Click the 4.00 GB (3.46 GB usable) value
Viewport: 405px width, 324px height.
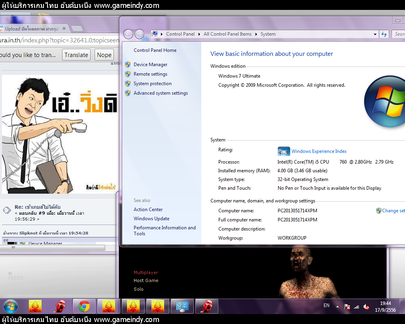(x=302, y=171)
